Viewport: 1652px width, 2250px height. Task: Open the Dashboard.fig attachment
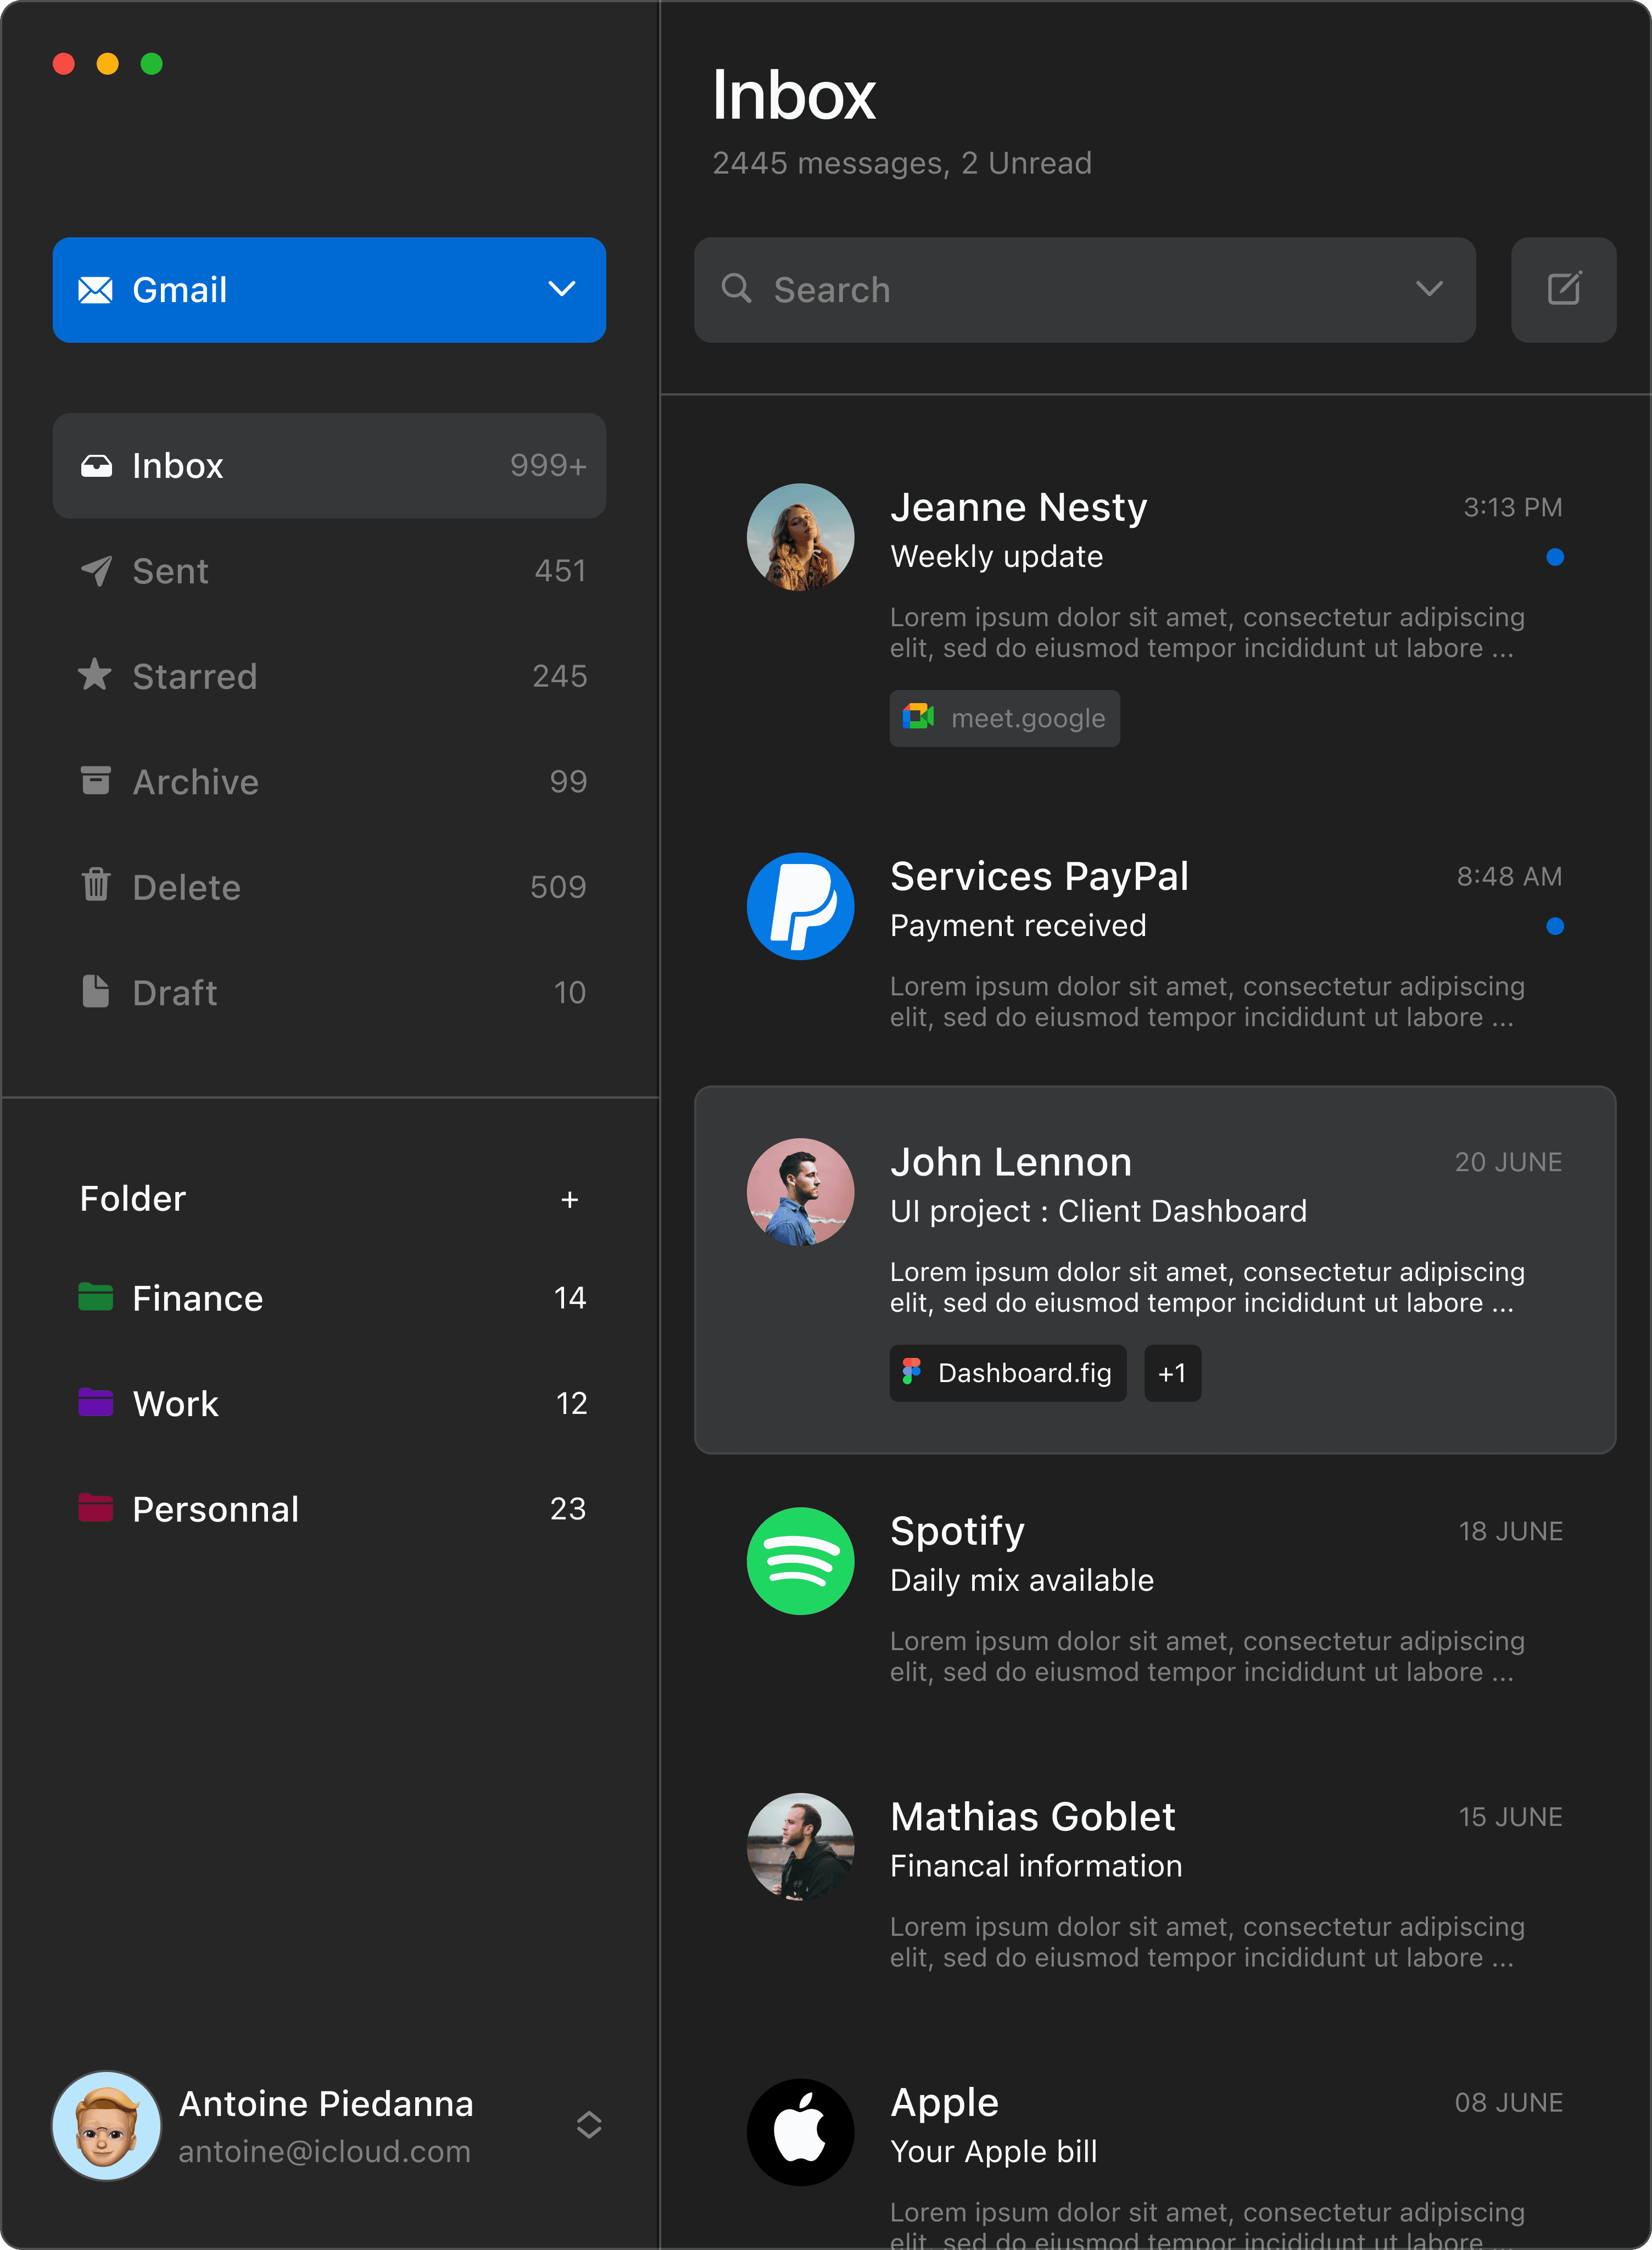(x=1007, y=1373)
